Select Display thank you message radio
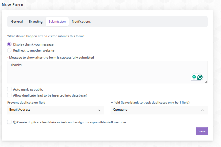This screenshot has height=147, width=221. (x=9, y=44)
